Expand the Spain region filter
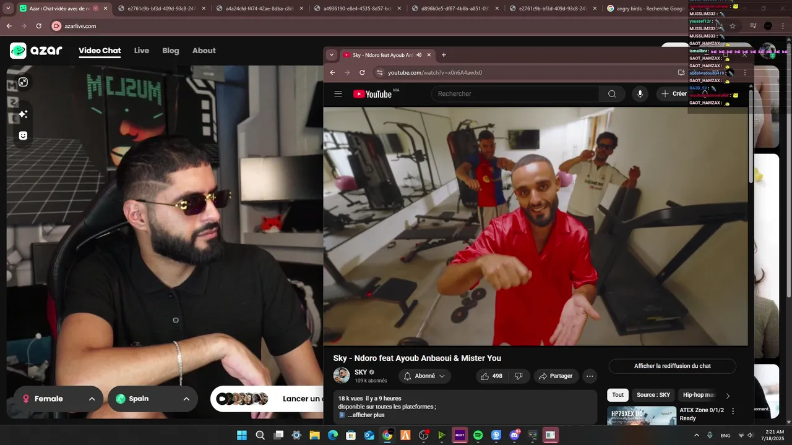 tap(152, 399)
